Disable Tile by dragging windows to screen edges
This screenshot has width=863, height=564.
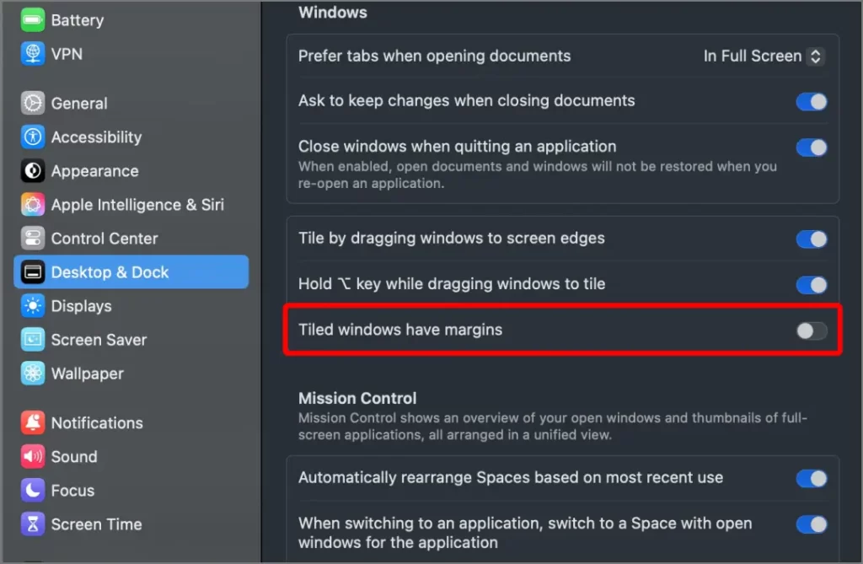pos(812,239)
